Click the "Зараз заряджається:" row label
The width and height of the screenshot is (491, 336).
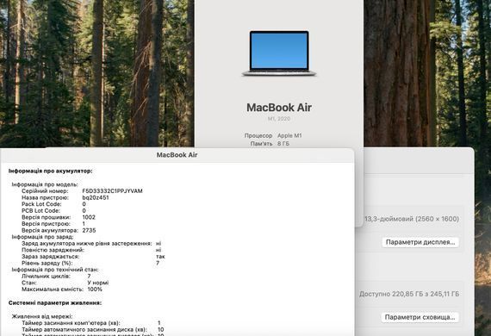tap(51, 257)
